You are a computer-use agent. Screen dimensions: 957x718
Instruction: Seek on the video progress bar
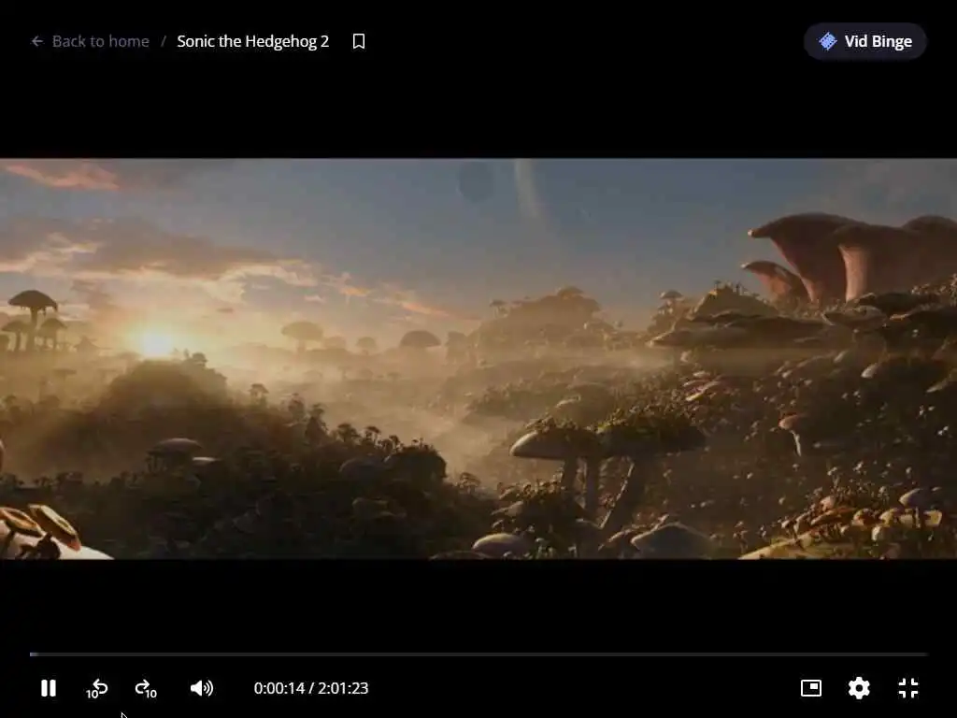point(478,653)
